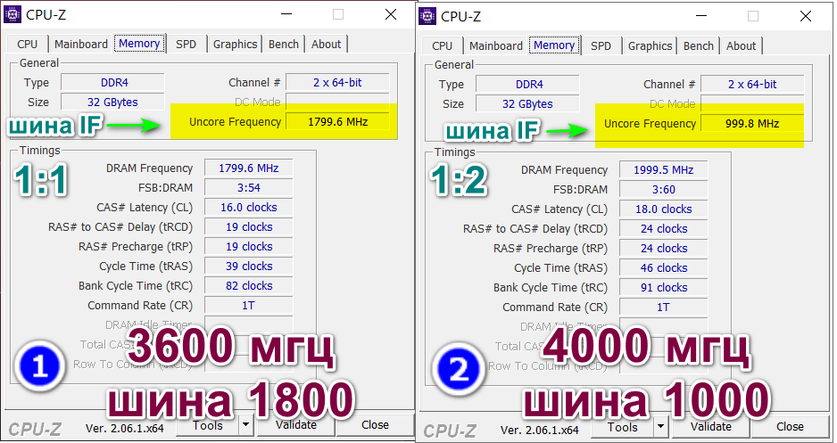
Task: Click DRAM Frequency value 1799.6 MHz
Action: click(249, 168)
